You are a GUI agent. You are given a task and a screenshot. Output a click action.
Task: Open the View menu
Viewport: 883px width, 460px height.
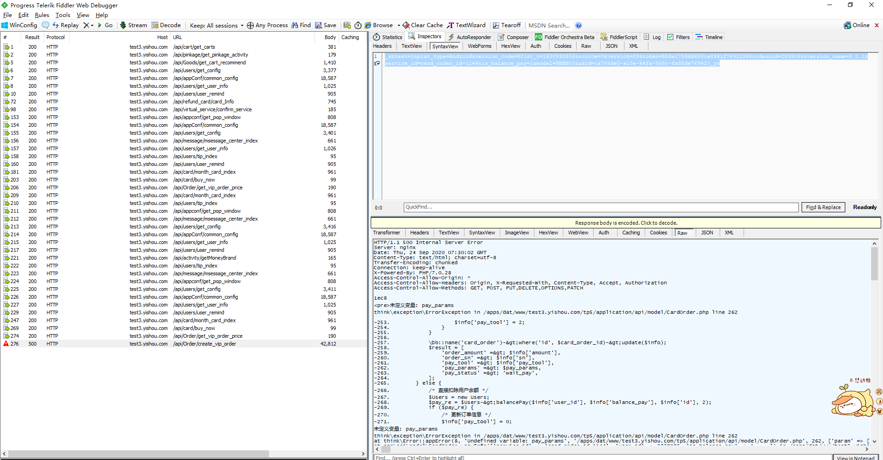point(83,15)
